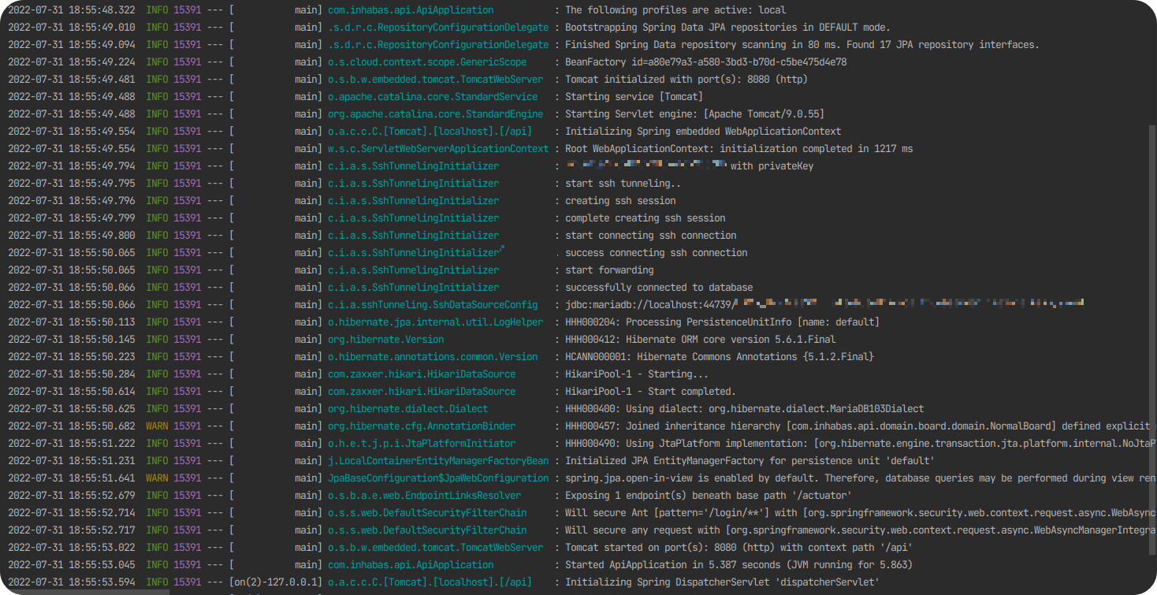Click "HHH000204: Processing PersistenceUnitInfo [name: default]"
Viewport: 1157px width, 595px height.
[723, 322]
